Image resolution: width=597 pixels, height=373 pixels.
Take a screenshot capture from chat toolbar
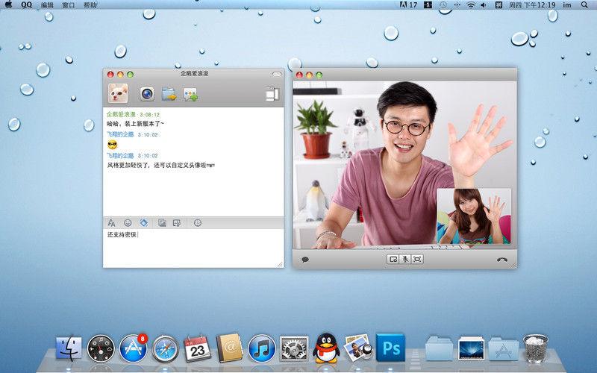(x=177, y=223)
